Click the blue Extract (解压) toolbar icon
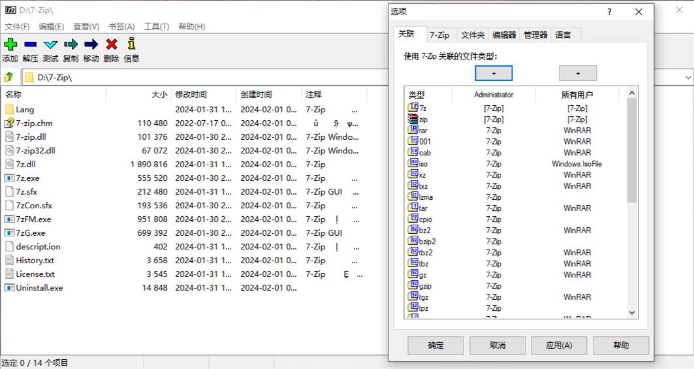The image size is (694, 369). click(x=30, y=44)
